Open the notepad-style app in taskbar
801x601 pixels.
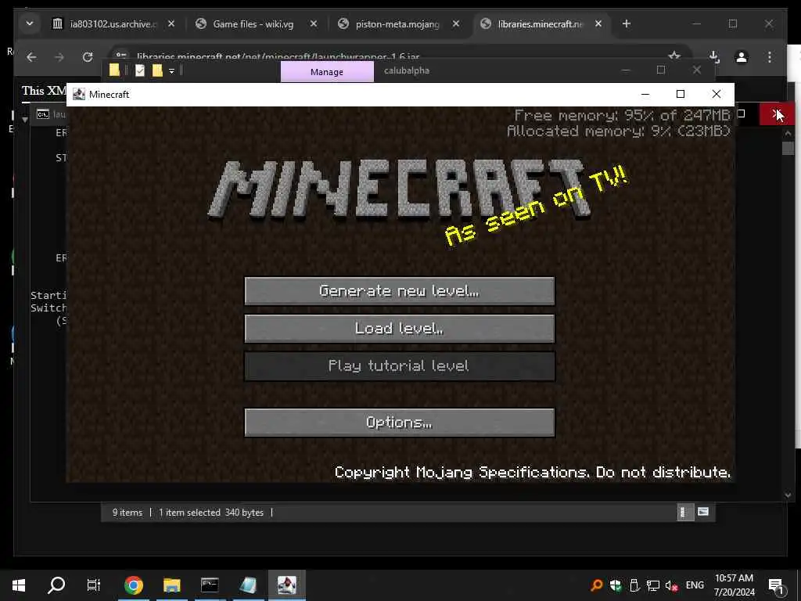point(248,585)
